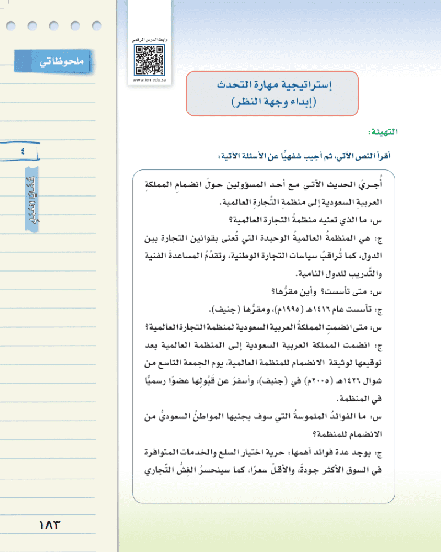441x552 pixels.
Task: Select the green heading التهيئة
Action: coord(383,132)
